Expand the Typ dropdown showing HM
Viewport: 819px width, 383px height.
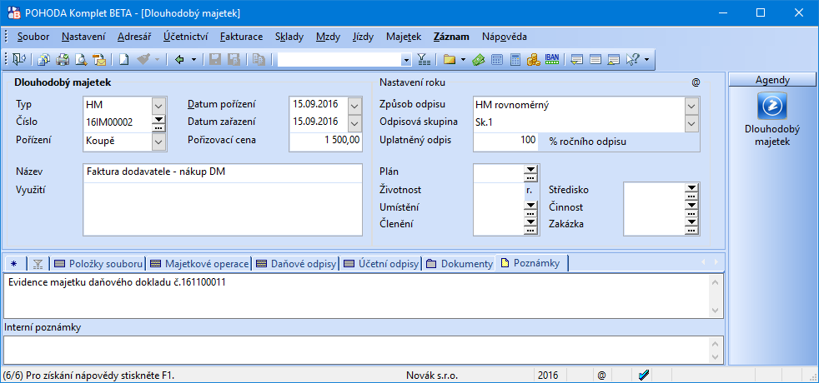click(x=158, y=106)
